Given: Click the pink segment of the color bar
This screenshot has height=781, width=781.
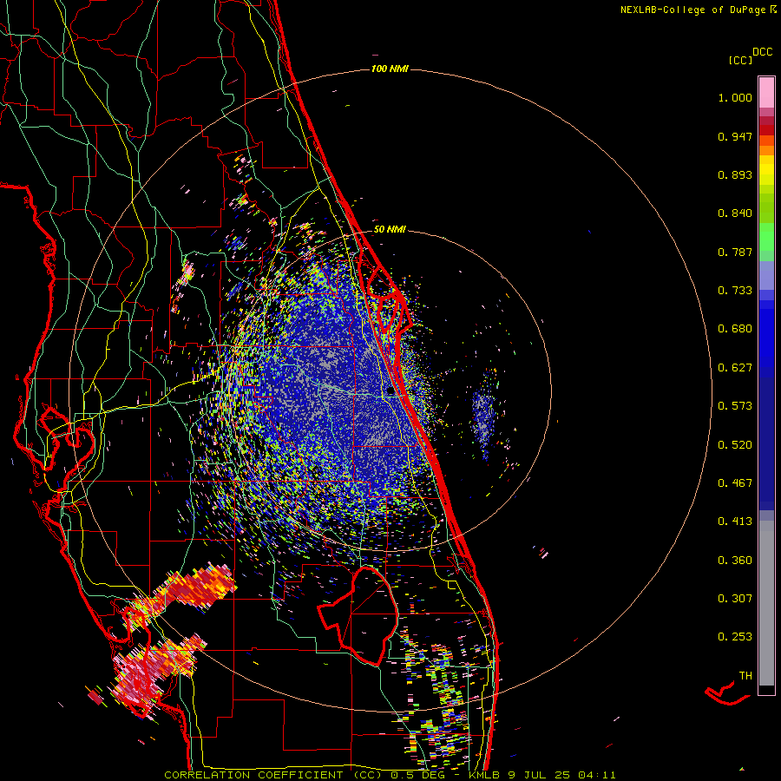Looking at the screenshot, I should tap(766, 93).
